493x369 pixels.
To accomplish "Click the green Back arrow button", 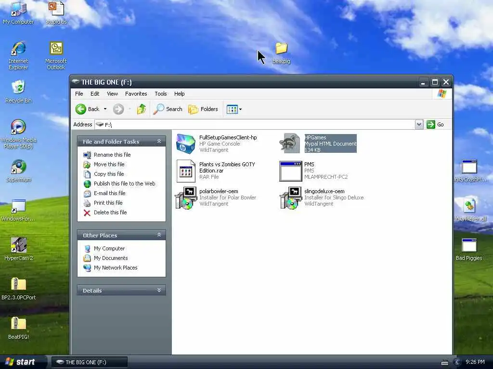I will pyautogui.click(x=80, y=109).
